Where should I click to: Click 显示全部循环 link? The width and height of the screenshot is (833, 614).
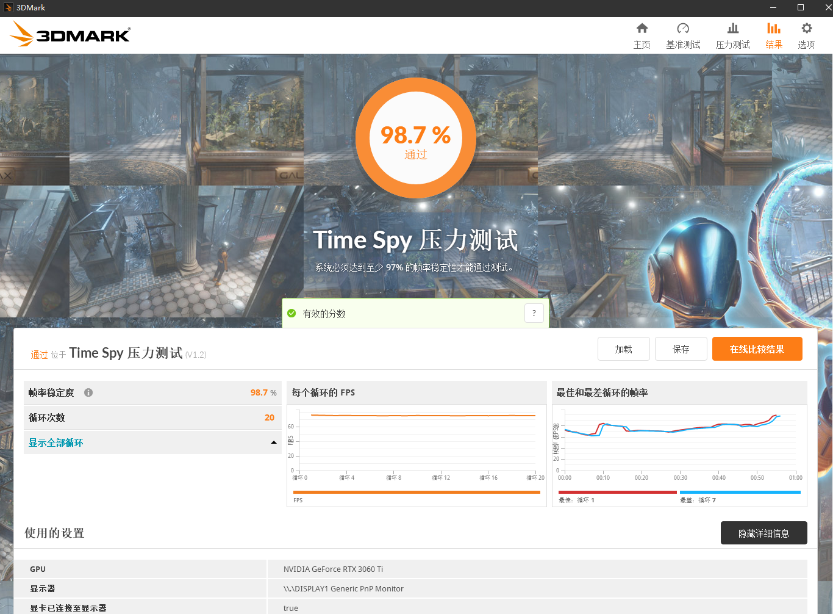pos(55,442)
